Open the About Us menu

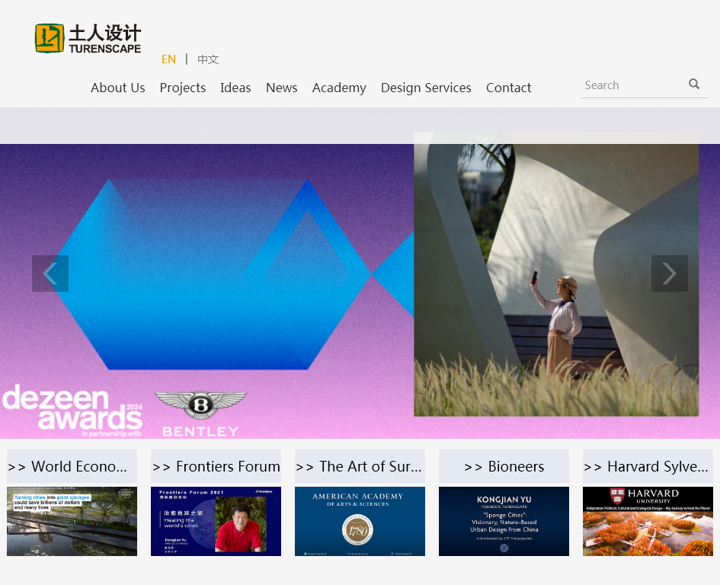(x=117, y=88)
